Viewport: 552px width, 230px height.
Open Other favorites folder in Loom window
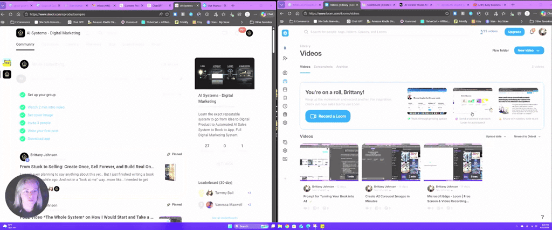540,21
